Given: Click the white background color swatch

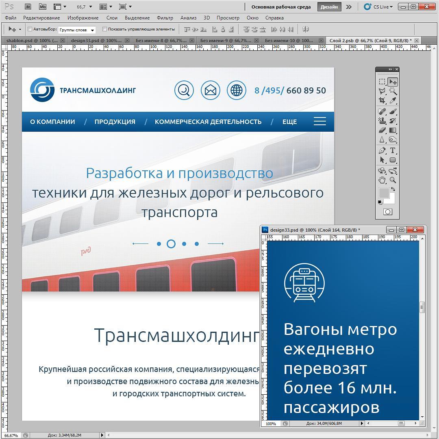Looking at the screenshot, I should coord(391,200).
